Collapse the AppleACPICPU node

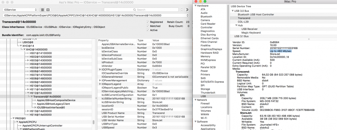[17, 122]
